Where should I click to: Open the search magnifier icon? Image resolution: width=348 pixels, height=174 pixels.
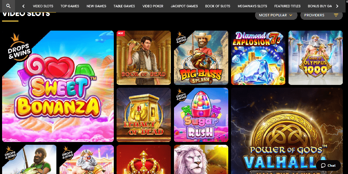[8, 6]
